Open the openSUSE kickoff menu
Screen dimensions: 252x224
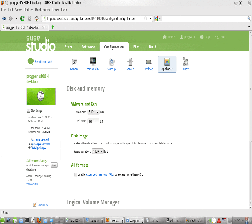click(3, 220)
